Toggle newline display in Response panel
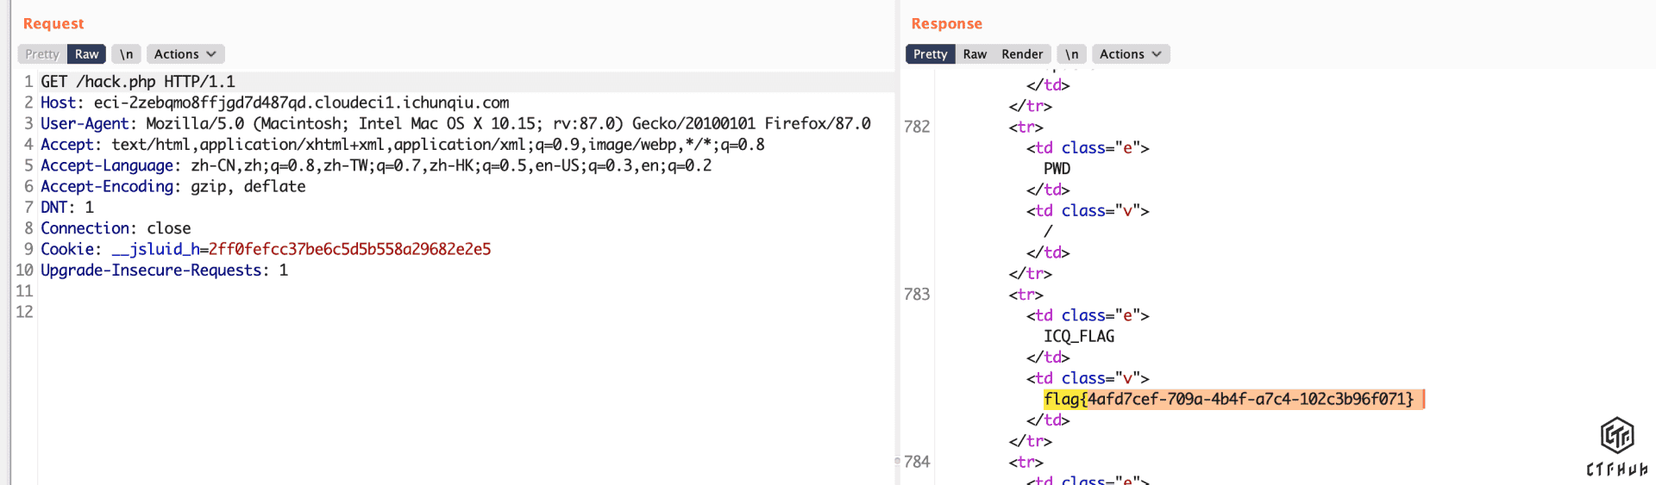Screen dimensions: 1656x485 (x=1071, y=54)
